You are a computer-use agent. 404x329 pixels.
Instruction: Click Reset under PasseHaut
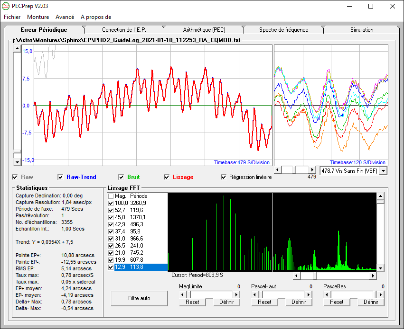264,302
